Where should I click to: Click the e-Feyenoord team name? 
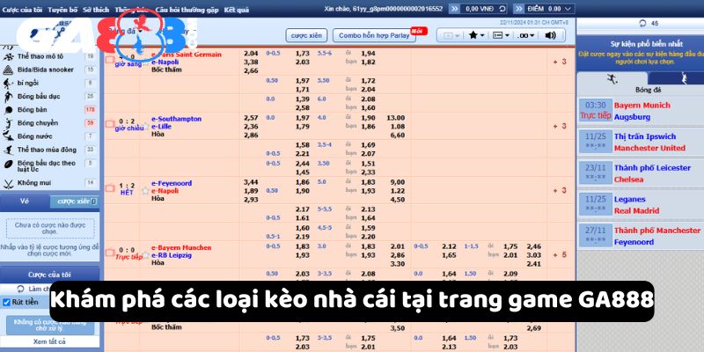click(172, 183)
